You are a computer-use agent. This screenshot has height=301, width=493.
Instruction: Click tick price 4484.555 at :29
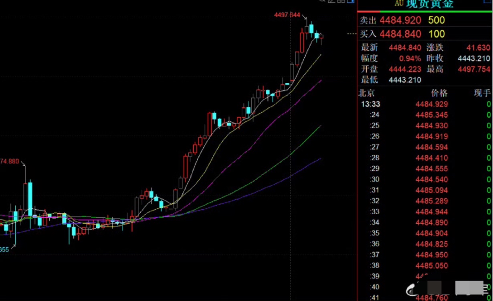click(x=432, y=169)
